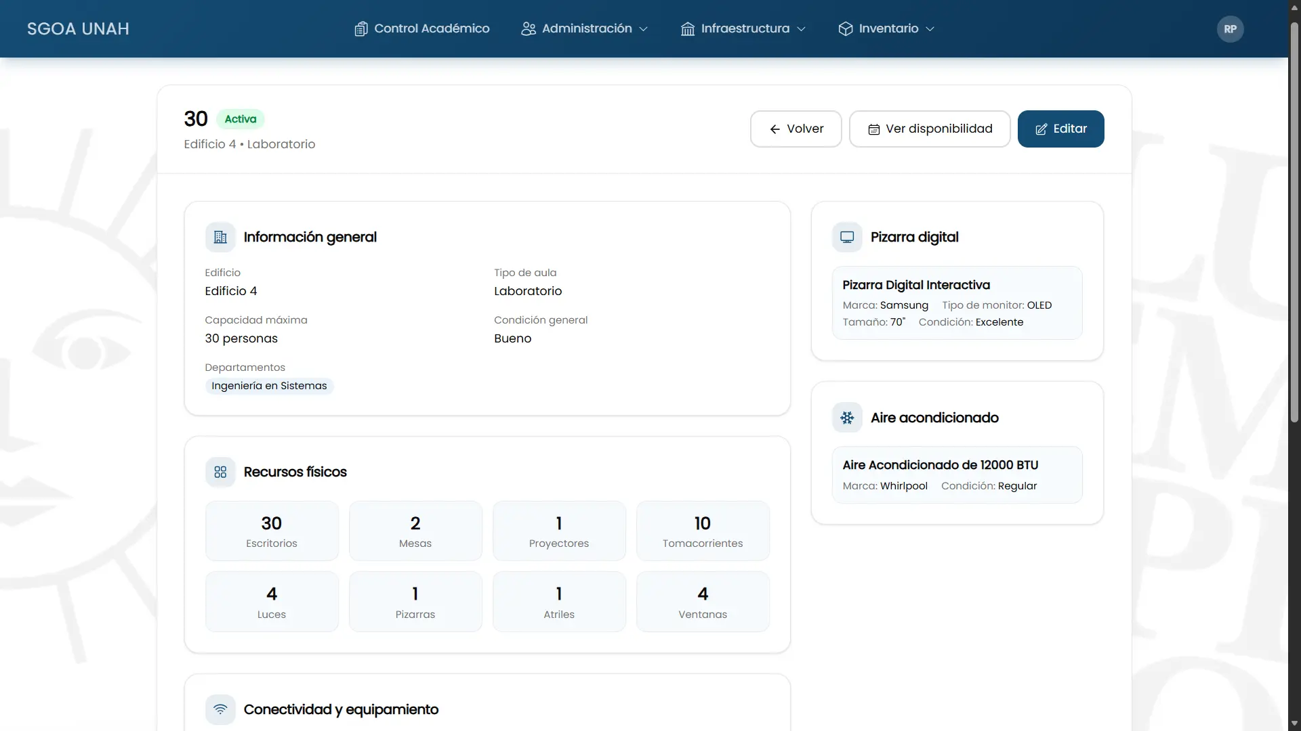Click the Administración users icon

tap(529, 29)
